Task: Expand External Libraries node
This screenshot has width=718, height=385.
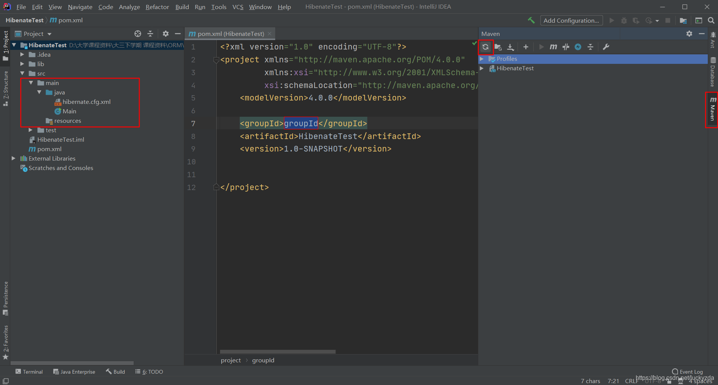Action: click(x=14, y=158)
